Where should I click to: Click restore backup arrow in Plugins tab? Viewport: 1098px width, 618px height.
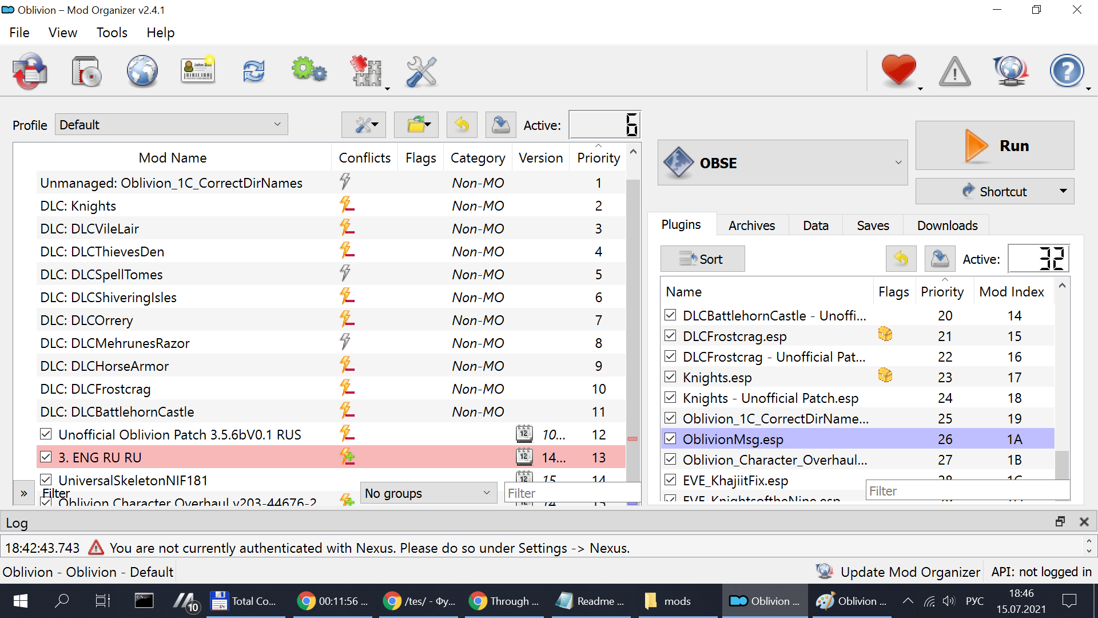pos(901,259)
